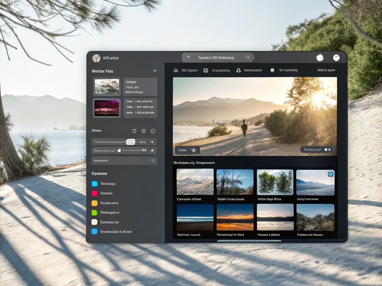
Task: Click the white left triangle in second row
Action: [119, 151]
